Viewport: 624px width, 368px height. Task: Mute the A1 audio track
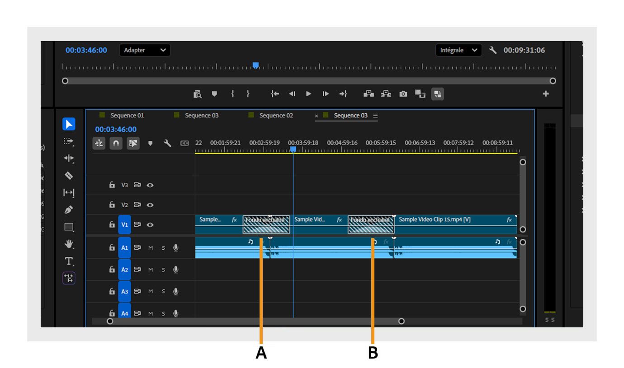pyautogui.click(x=151, y=247)
